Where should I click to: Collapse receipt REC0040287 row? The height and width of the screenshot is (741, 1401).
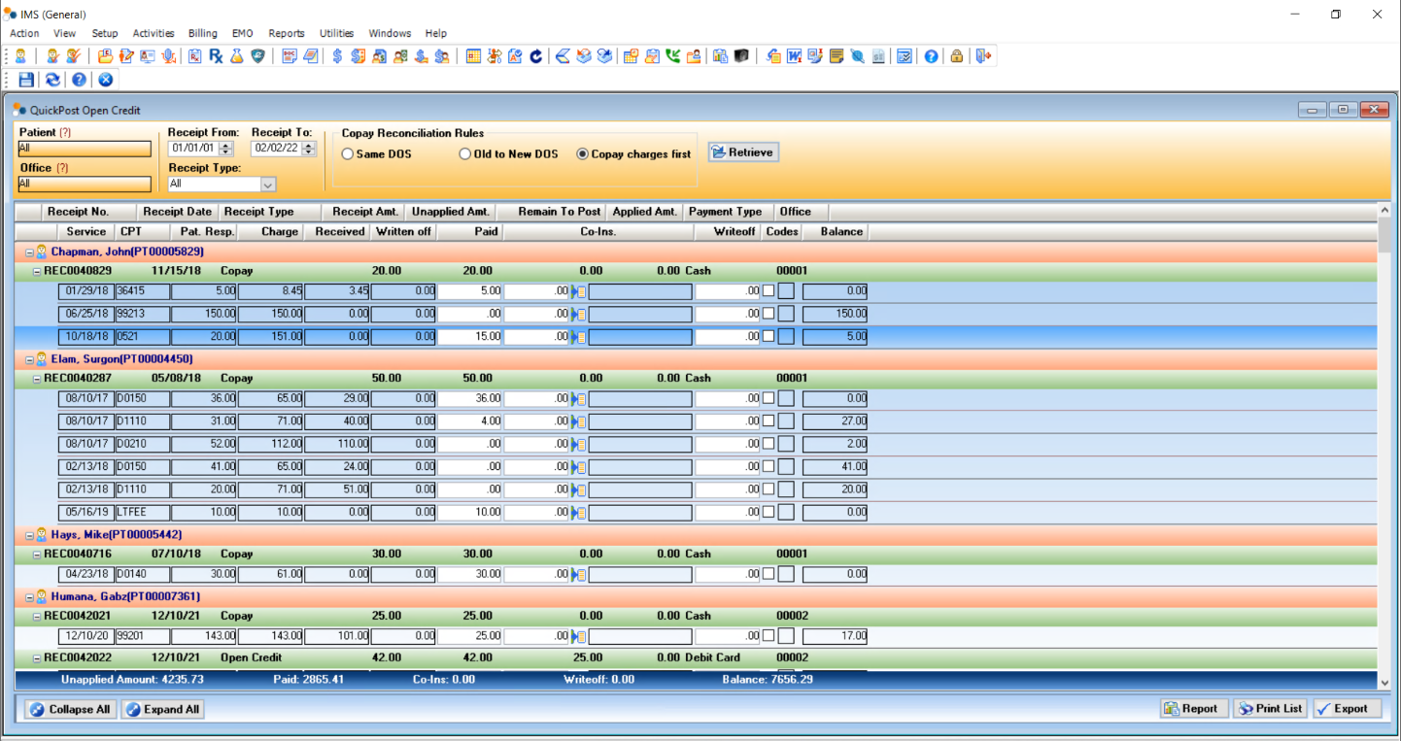click(37, 378)
